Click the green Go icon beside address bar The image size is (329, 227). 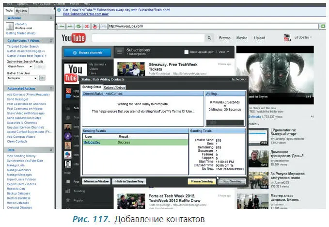click(x=323, y=26)
